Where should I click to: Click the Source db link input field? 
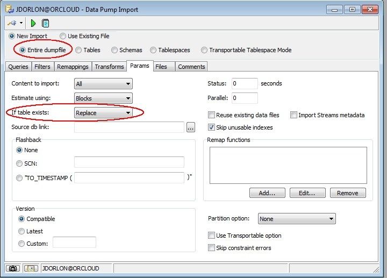point(129,127)
